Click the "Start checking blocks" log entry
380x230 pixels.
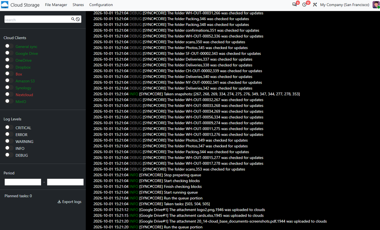tap(147, 181)
